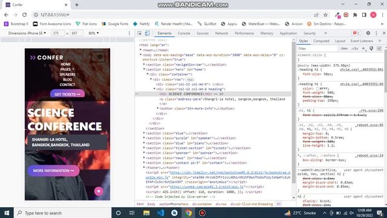Go back in browser history
This screenshot has width=387, height=218.
[x=7, y=15]
